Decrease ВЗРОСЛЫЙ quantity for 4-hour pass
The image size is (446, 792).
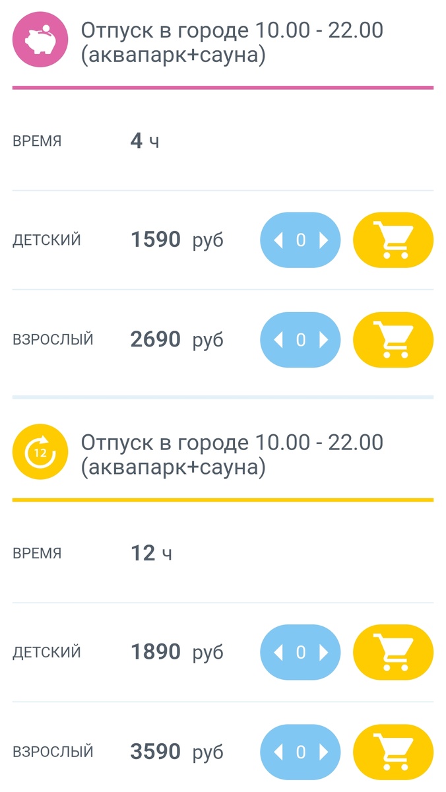[277, 339]
